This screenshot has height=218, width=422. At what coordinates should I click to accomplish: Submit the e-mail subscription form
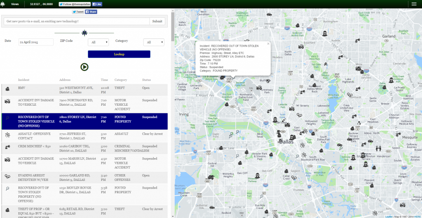(x=157, y=21)
